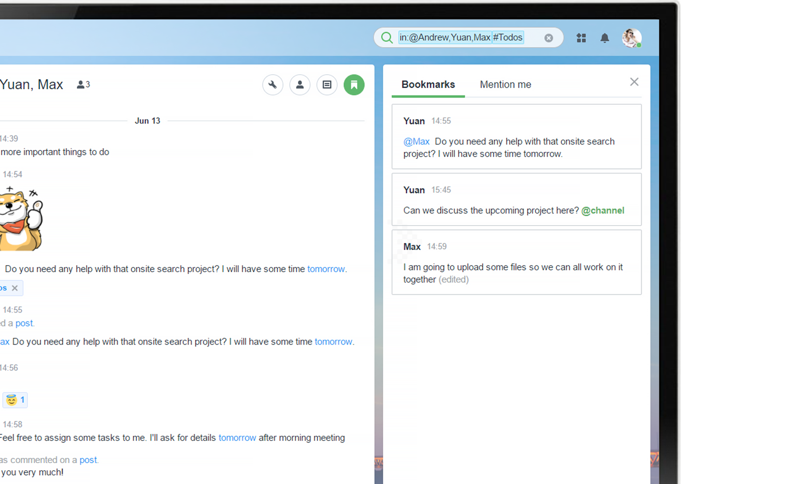Click the tomorrow date link in Yuan's message

click(326, 269)
